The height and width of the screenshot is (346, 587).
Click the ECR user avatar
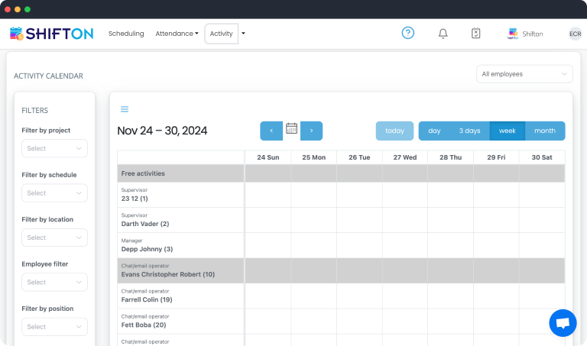tap(575, 34)
